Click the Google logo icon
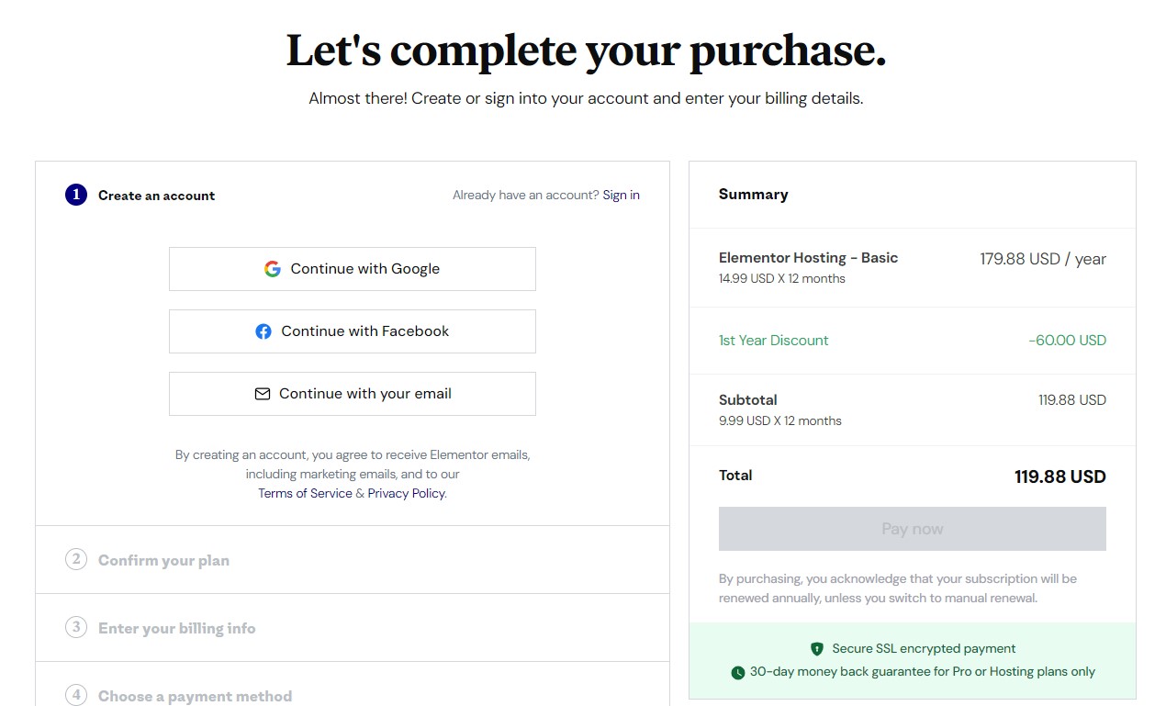The image size is (1166, 706). (x=272, y=269)
